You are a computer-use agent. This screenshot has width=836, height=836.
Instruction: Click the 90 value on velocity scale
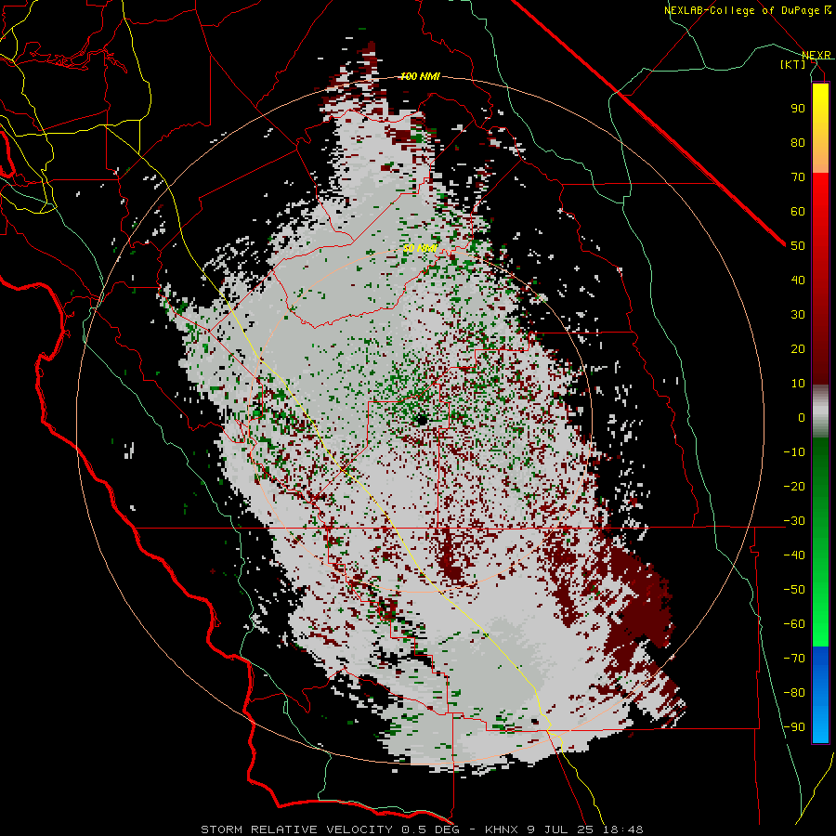coord(798,109)
